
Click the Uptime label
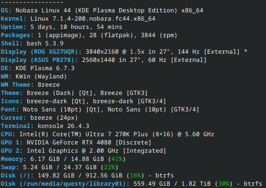[x=12, y=27]
